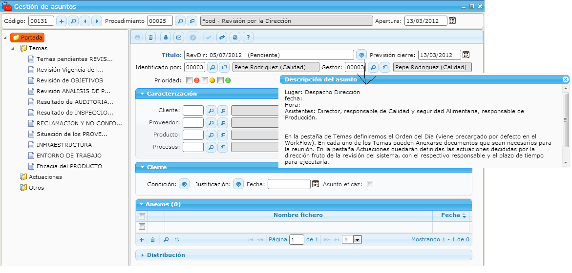
Task: Select the Portada tree folder
Action: pos(27,38)
